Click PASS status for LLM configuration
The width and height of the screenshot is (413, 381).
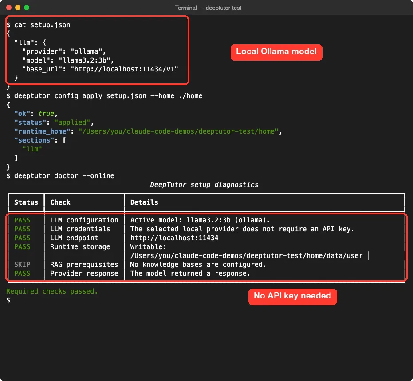[22, 220]
